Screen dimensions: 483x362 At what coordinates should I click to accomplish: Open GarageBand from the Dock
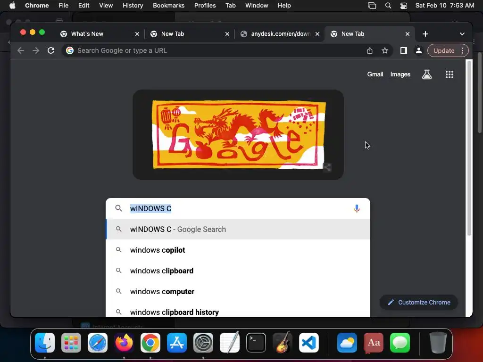[x=283, y=343]
